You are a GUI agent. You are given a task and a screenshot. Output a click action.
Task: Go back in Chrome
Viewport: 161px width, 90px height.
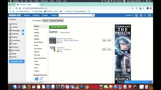[x=10, y=8]
